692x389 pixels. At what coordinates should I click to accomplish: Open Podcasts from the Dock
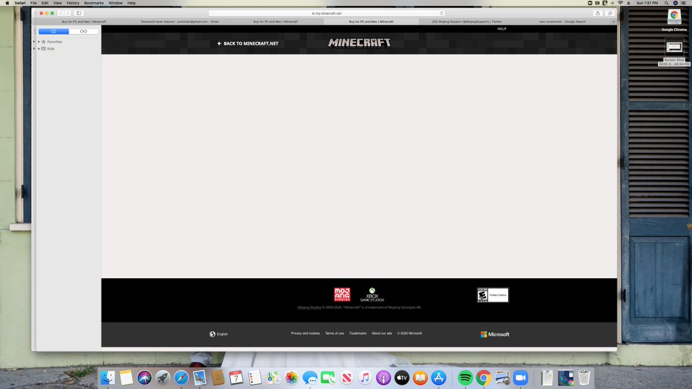383,377
